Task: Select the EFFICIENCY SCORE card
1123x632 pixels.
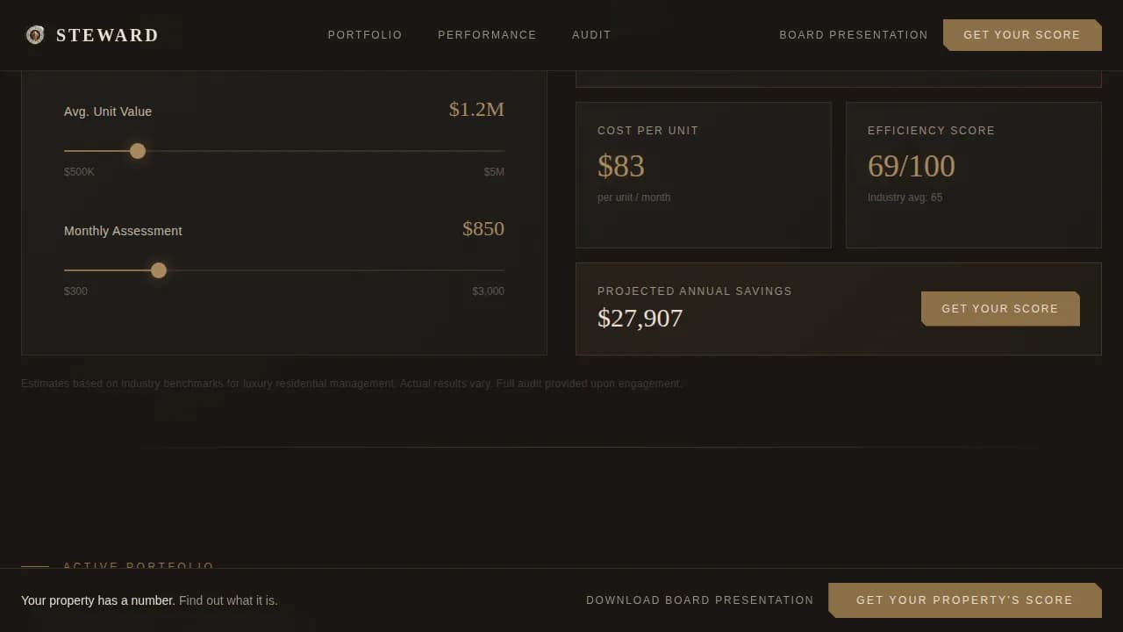Action: click(973, 175)
